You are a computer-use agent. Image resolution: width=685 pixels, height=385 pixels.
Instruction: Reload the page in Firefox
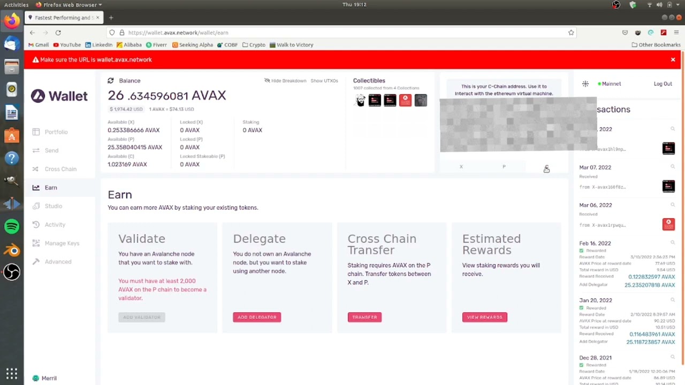click(x=58, y=33)
